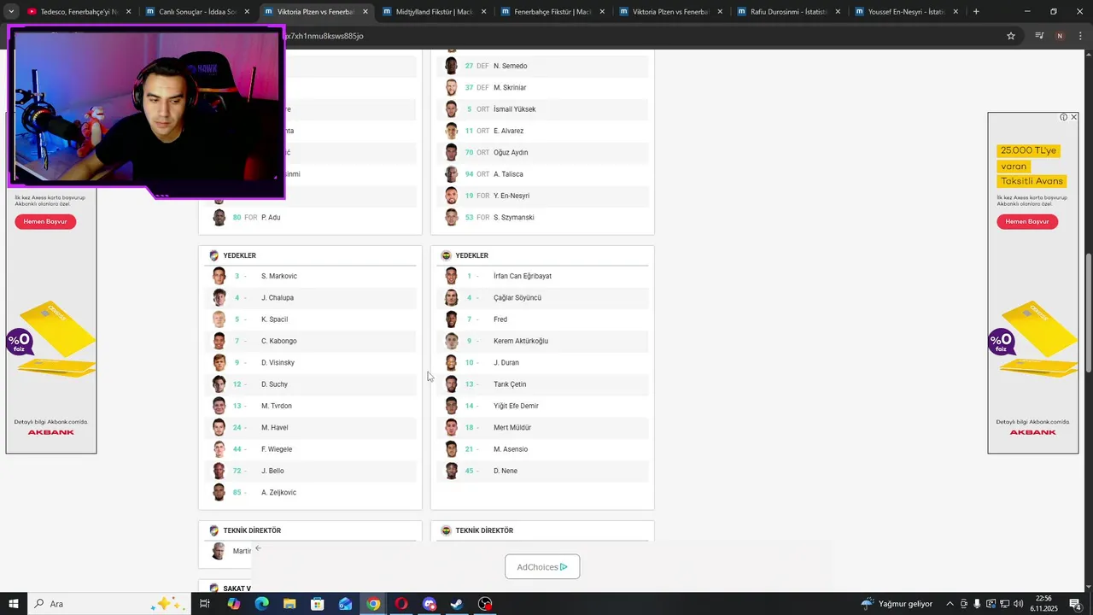Click J. Bello player photo
The height and width of the screenshot is (615, 1093).
click(x=219, y=471)
